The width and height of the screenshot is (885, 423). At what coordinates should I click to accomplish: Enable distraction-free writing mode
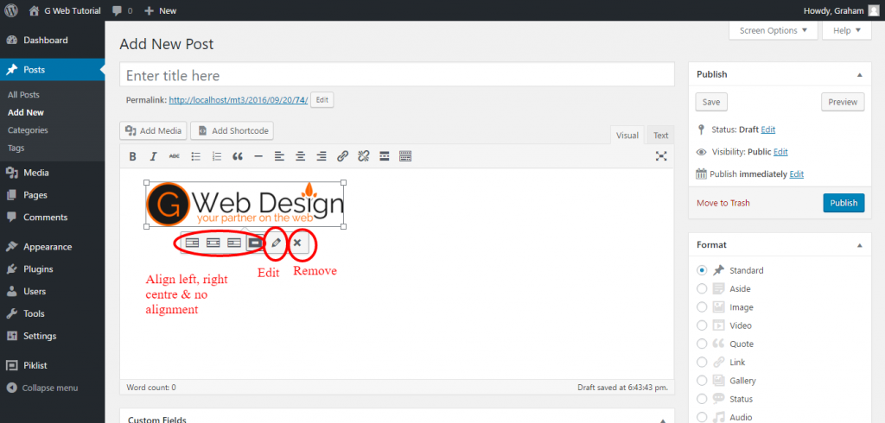tap(661, 156)
